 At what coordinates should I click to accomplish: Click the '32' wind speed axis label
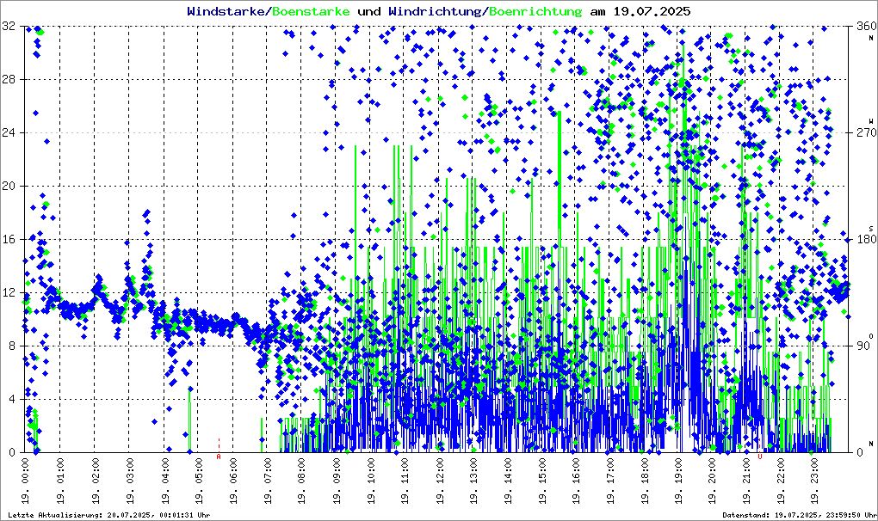[x=9, y=27]
